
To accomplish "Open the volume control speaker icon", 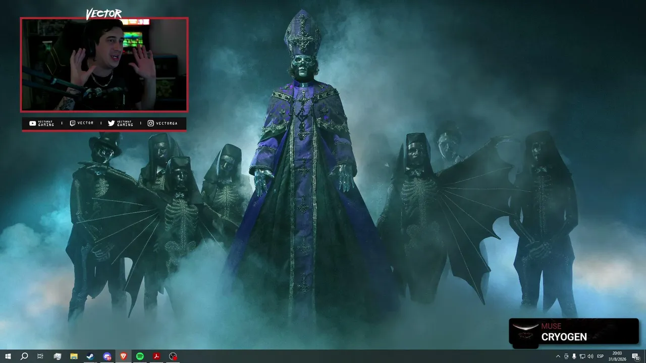I will [590, 356].
